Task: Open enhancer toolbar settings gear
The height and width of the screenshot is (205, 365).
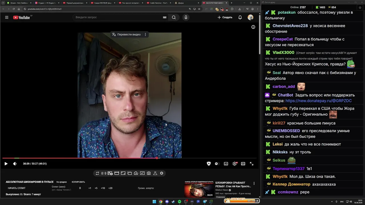Action: (162, 173)
